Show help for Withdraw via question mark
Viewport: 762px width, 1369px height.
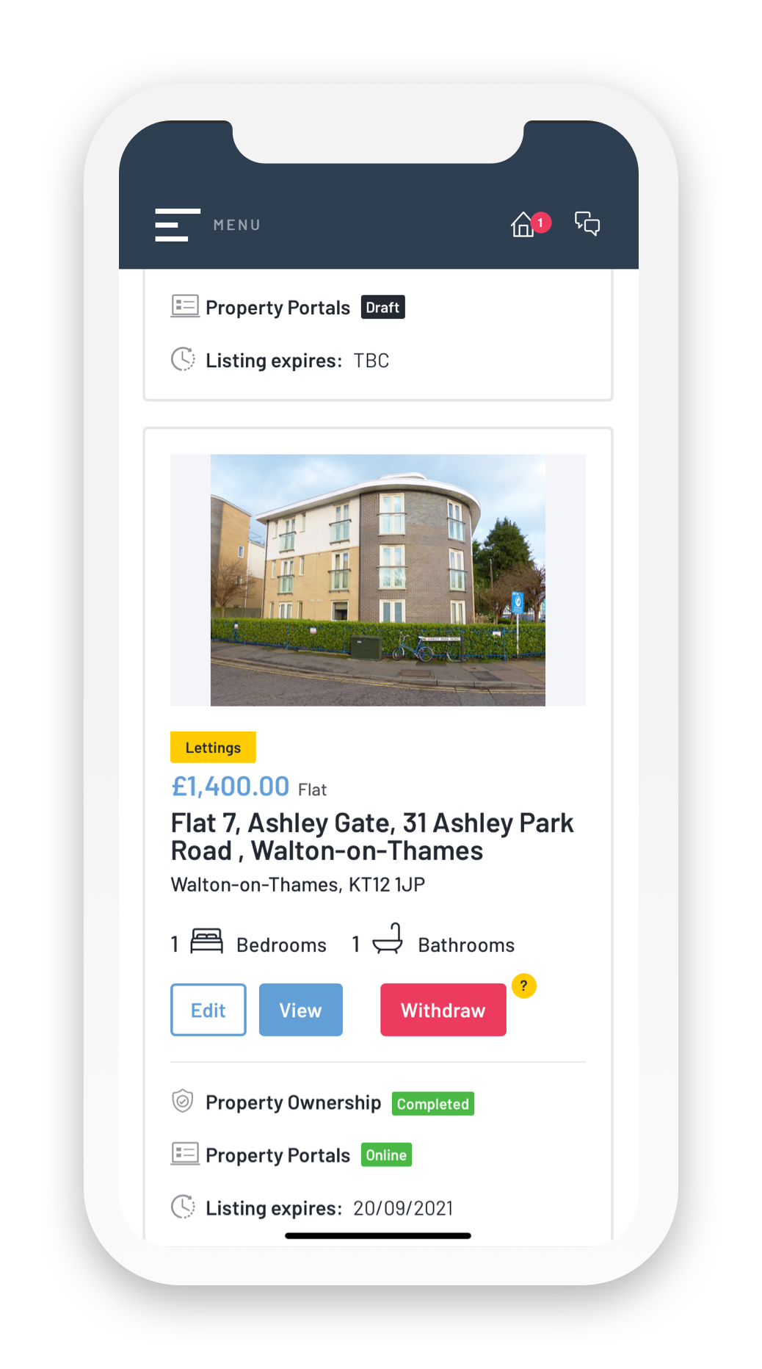pos(523,986)
